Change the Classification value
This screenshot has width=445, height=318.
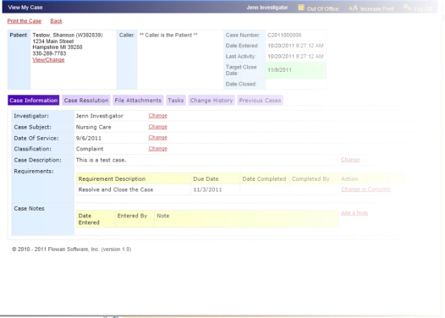158,149
